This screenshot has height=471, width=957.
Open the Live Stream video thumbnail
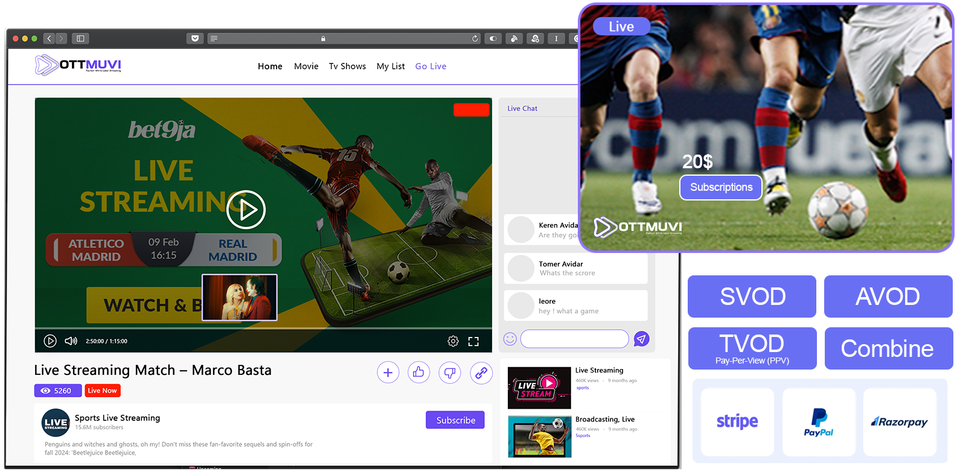point(539,388)
